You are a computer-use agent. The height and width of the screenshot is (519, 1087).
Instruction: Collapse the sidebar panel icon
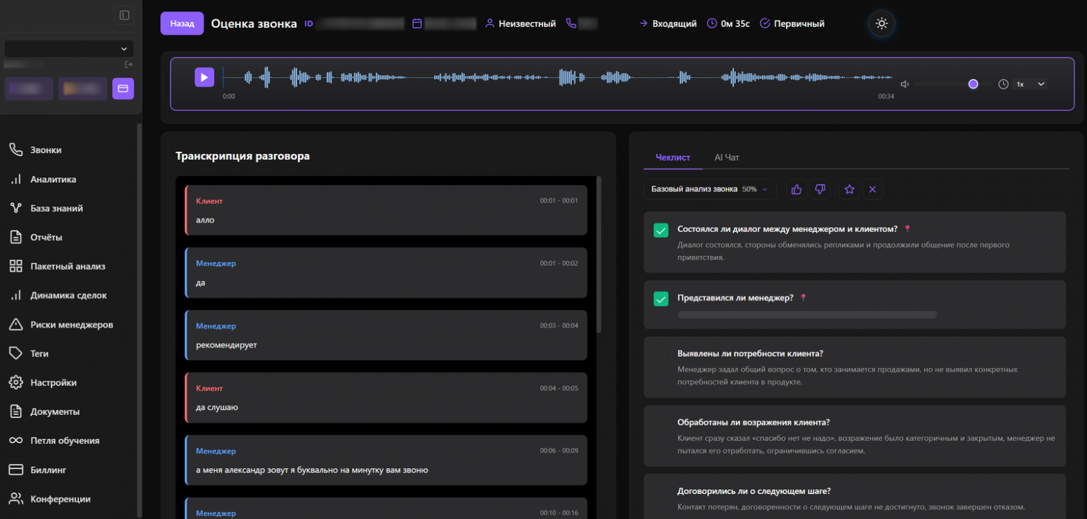pos(125,15)
